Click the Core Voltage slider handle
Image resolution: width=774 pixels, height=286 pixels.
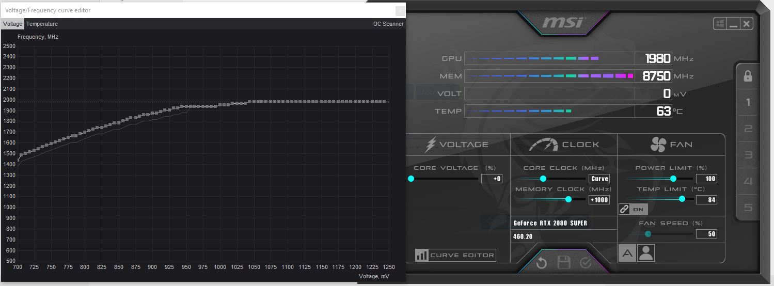(x=411, y=179)
